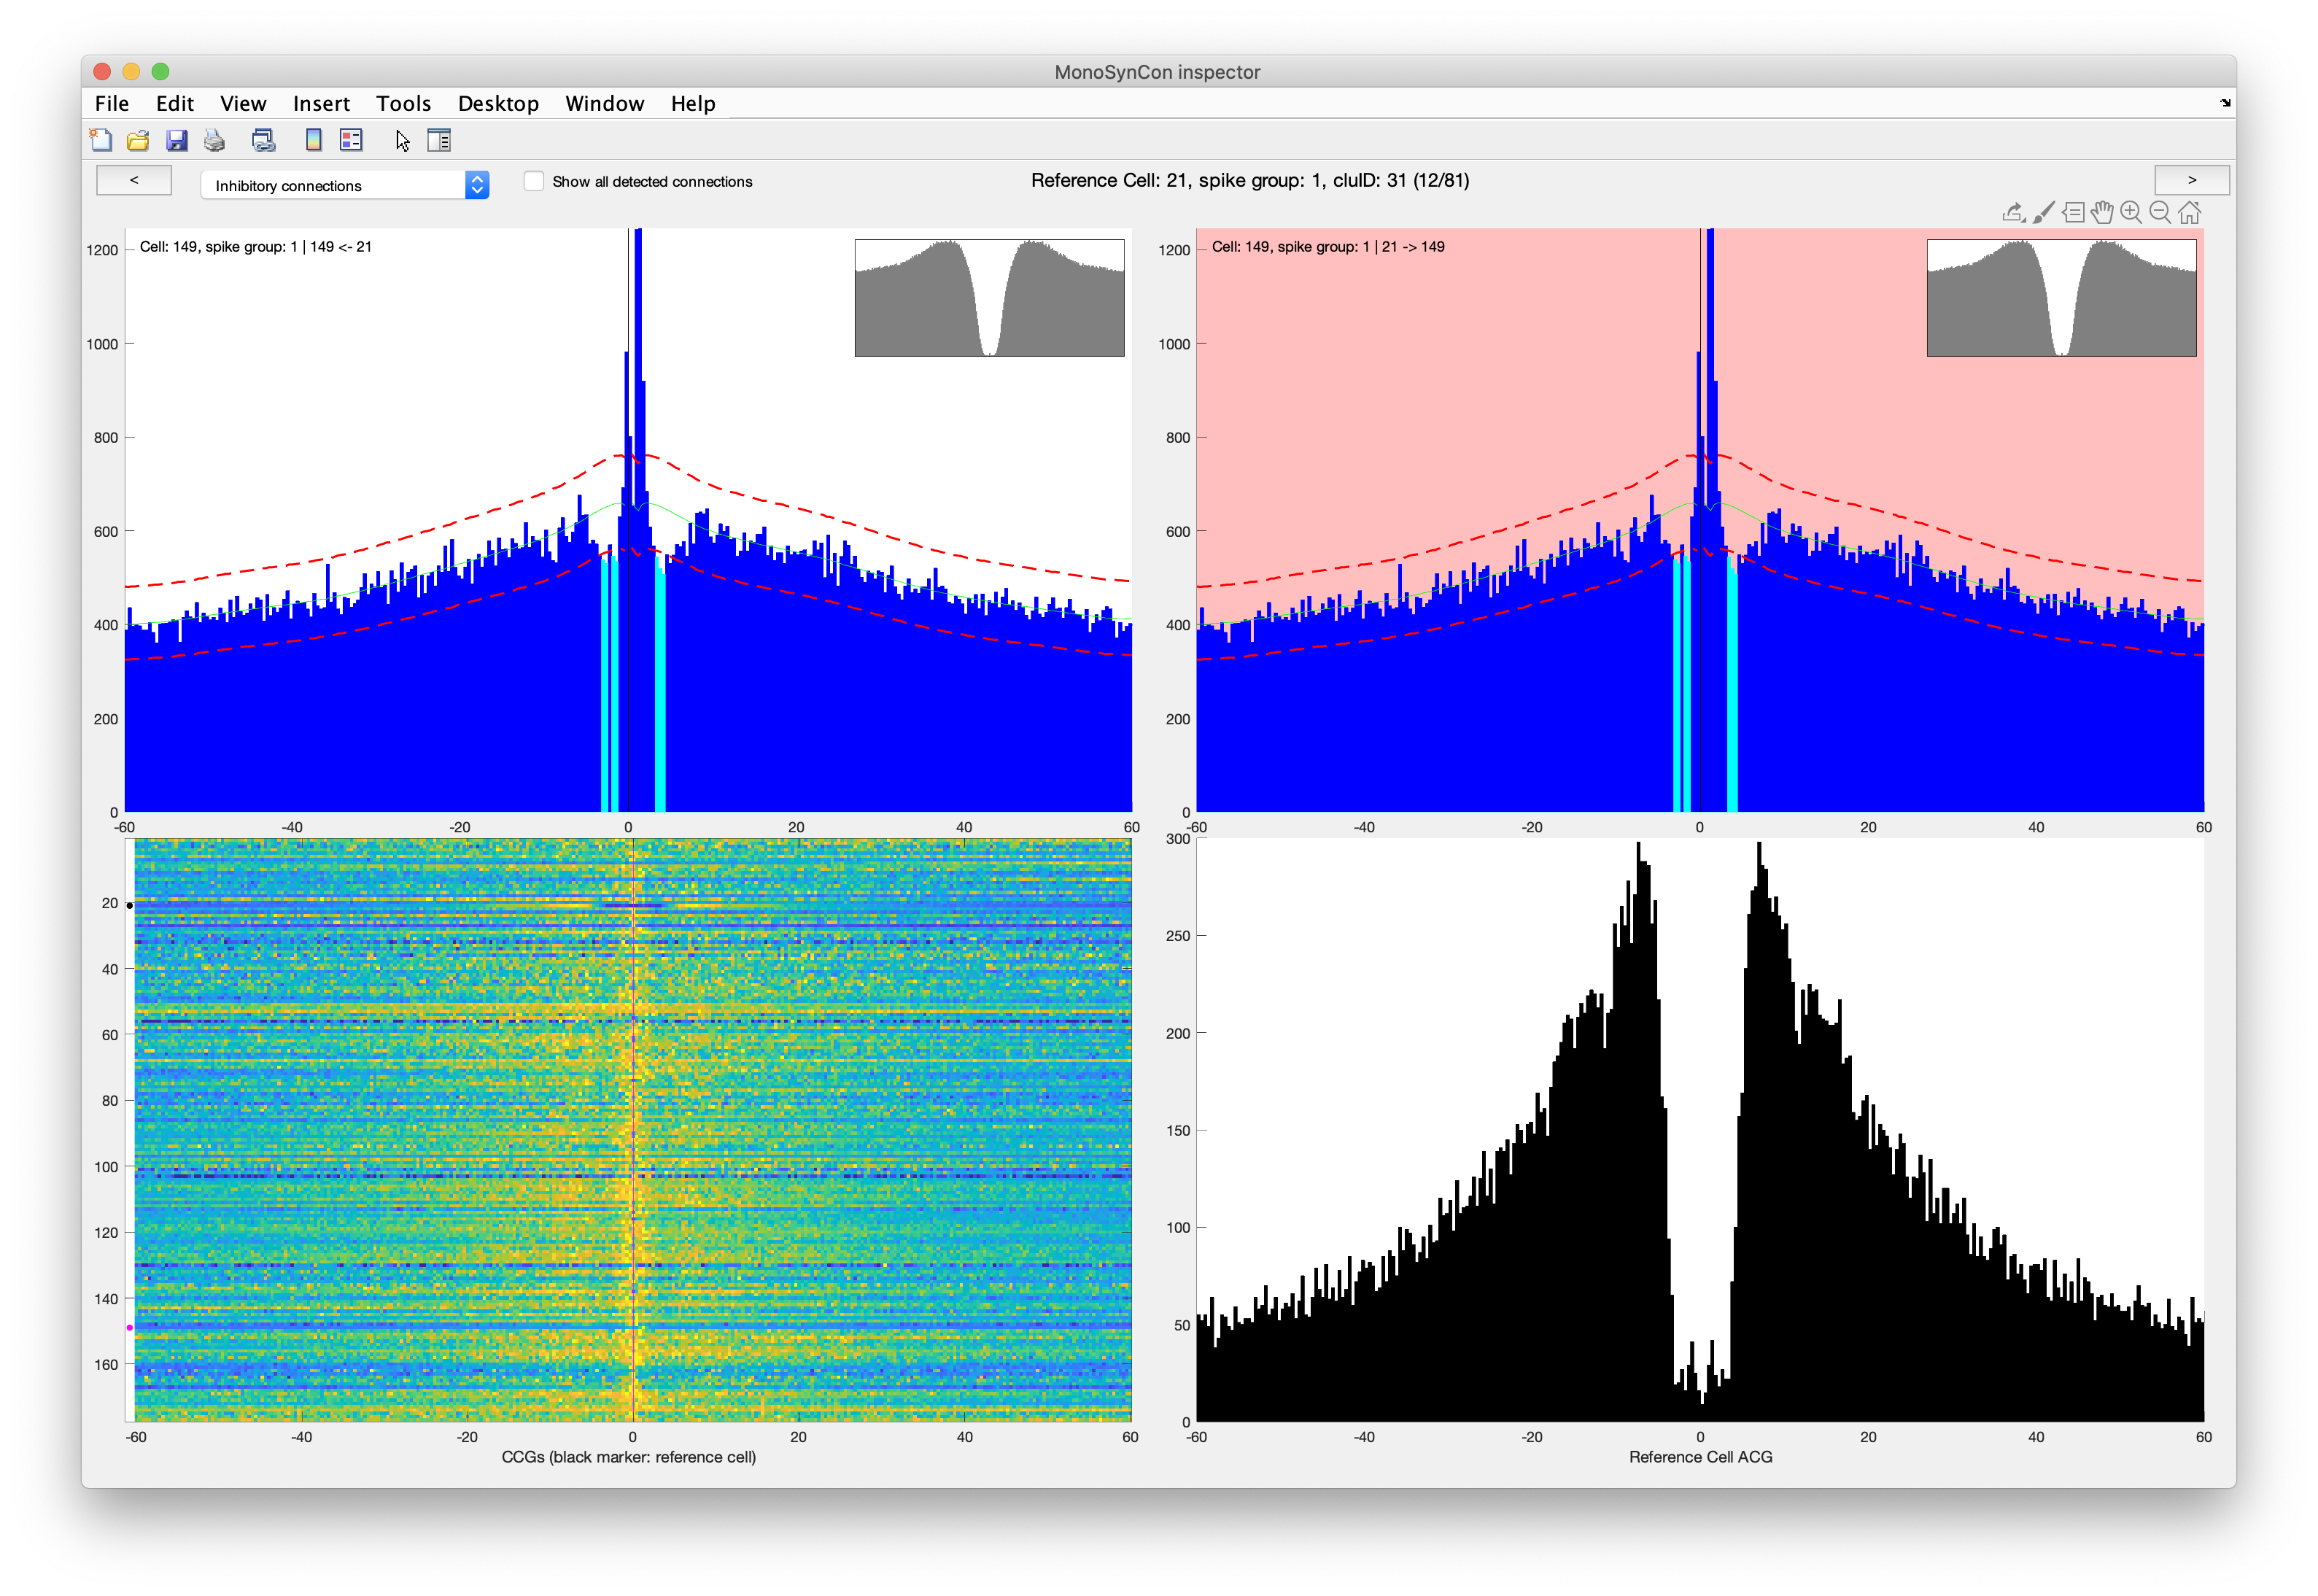Expand the connection type selector stepper

pyautogui.click(x=477, y=185)
